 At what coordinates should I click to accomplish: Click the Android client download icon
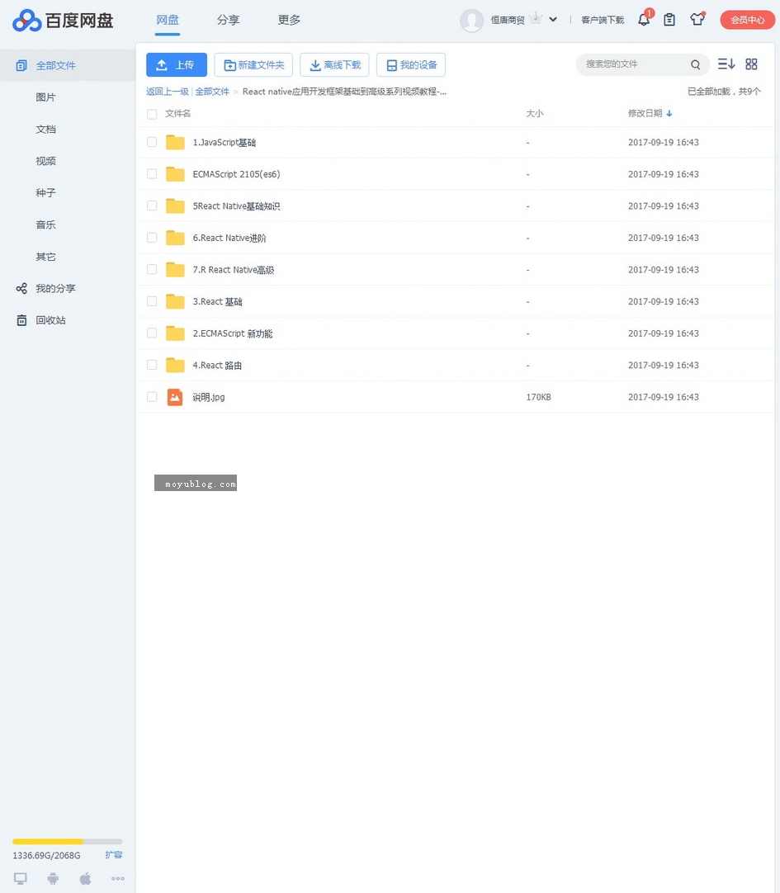[x=53, y=878]
